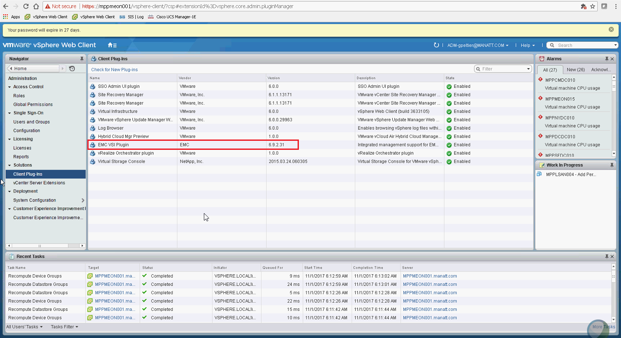Pin the Recent Tasks panel
Viewport: 621px width, 338px height.
(x=607, y=256)
